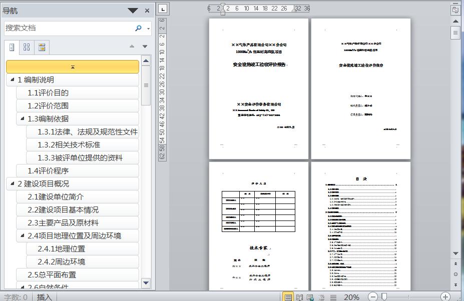The image size is (464, 301).
Task: Collapse the '2 建设项目概况' heading
Action: click(x=12, y=183)
